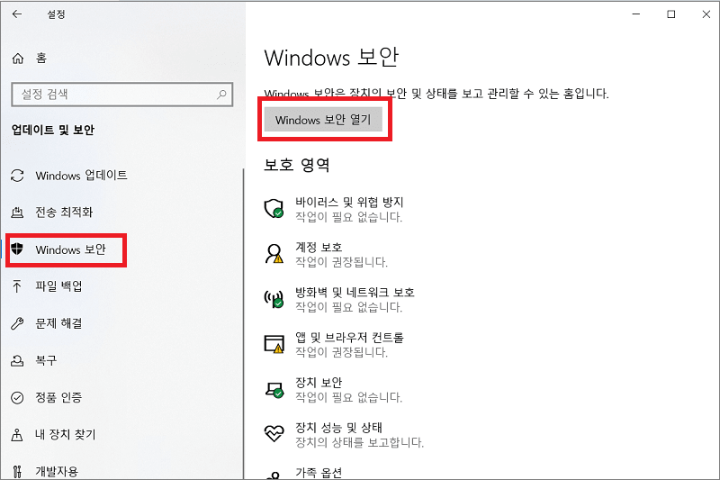Click the 업데이트 및 보안 heading

click(53, 130)
